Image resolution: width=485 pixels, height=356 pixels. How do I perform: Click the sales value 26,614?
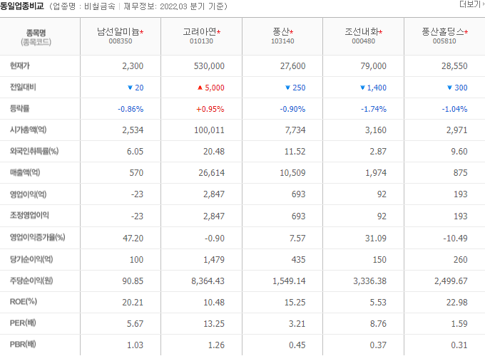coord(212,172)
